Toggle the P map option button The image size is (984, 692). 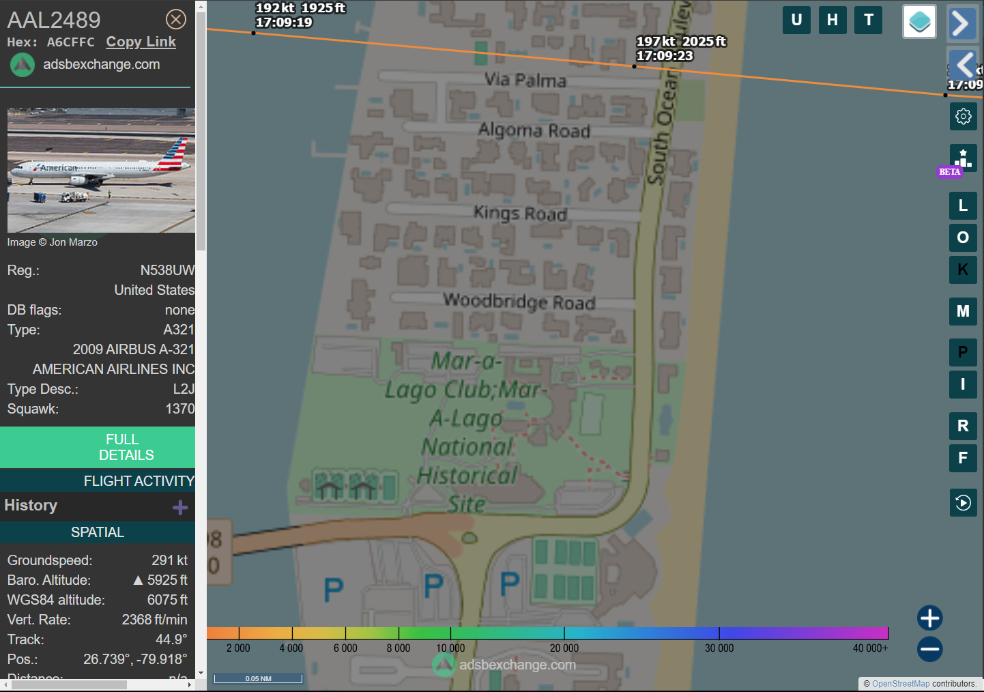(x=963, y=352)
